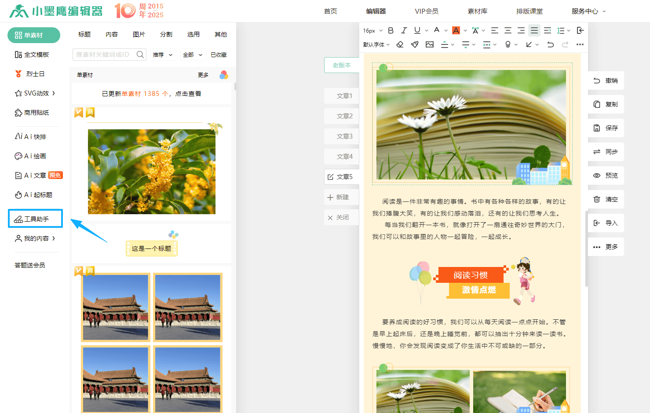Screen dimensions: 650x413
Task: Click the orange text background color swatch
Action: [x=456, y=30]
